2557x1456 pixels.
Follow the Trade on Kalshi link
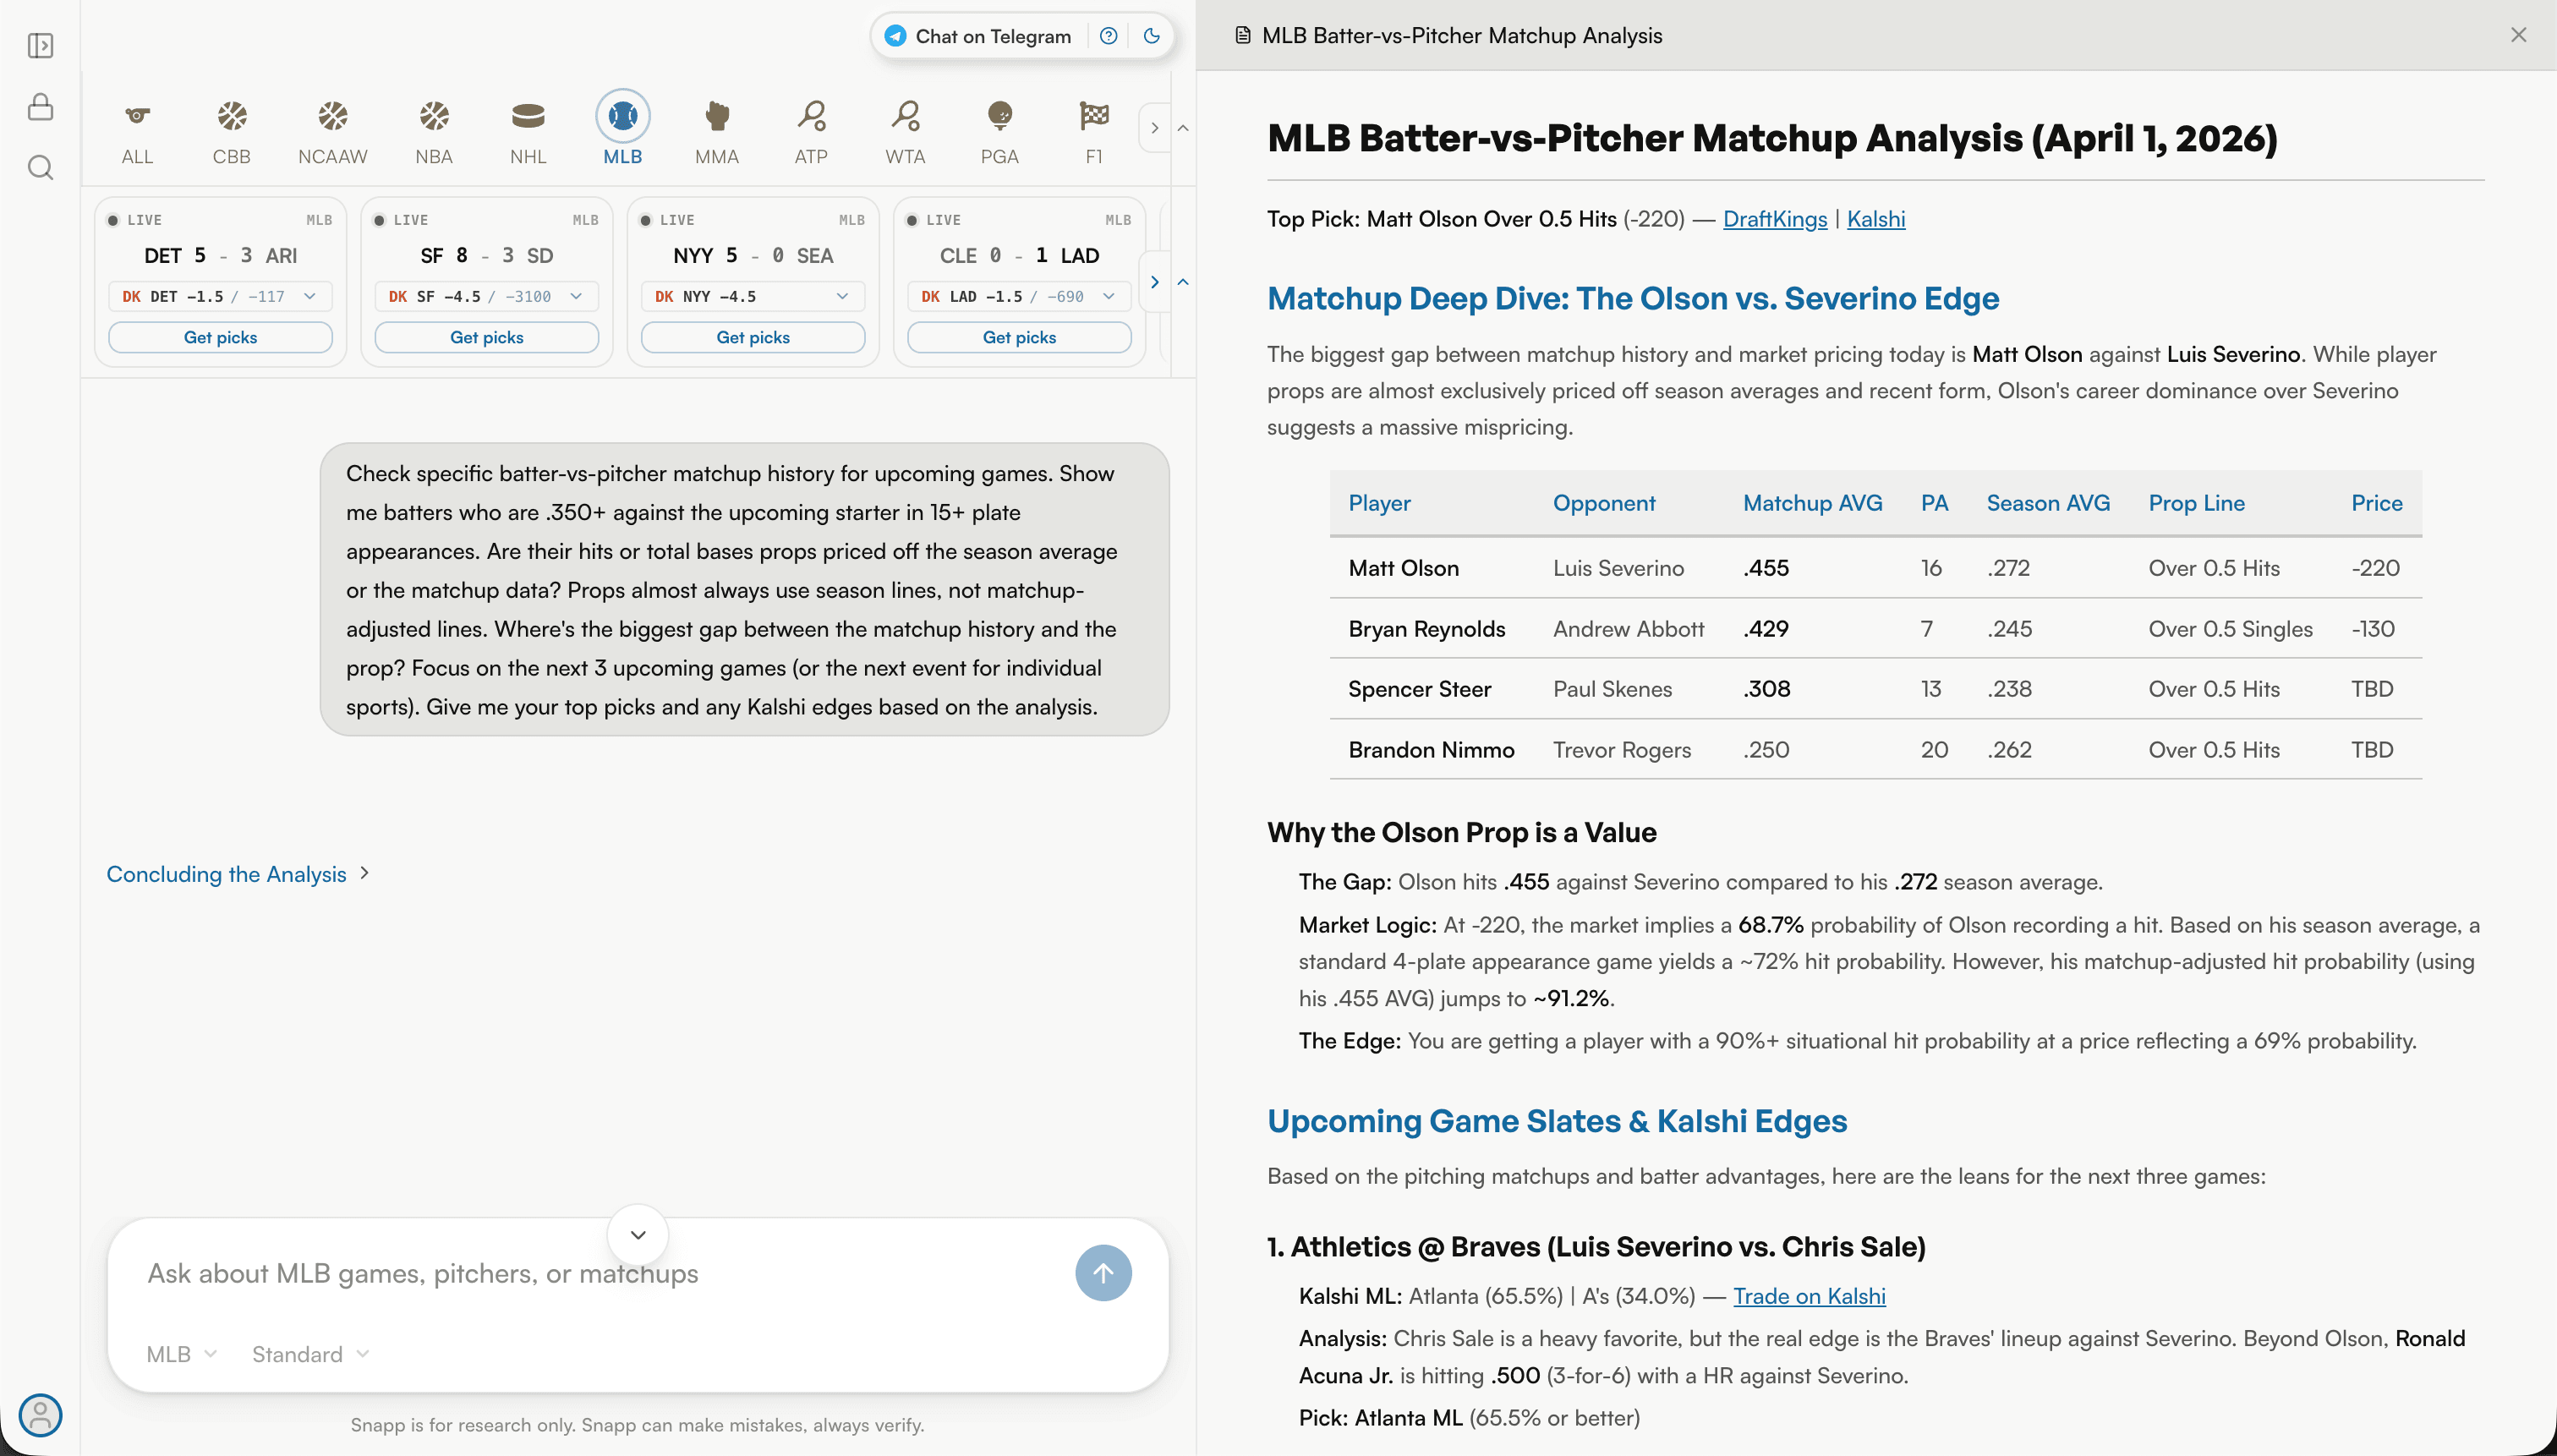coord(1809,1296)
